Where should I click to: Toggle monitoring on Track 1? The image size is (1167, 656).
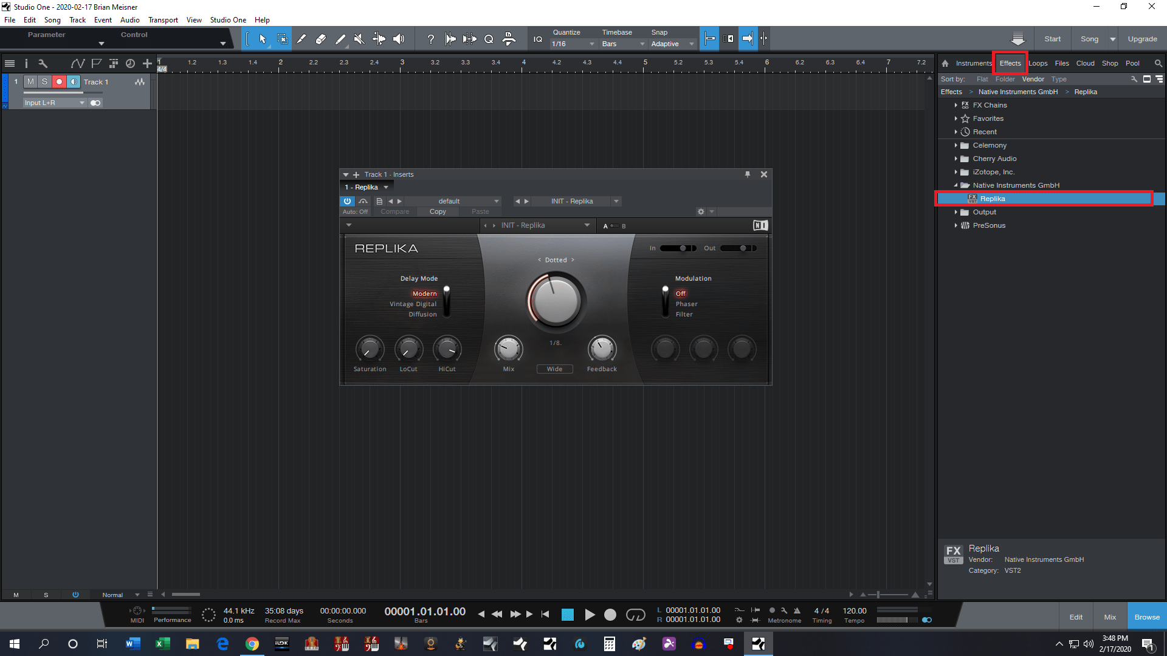73,81
